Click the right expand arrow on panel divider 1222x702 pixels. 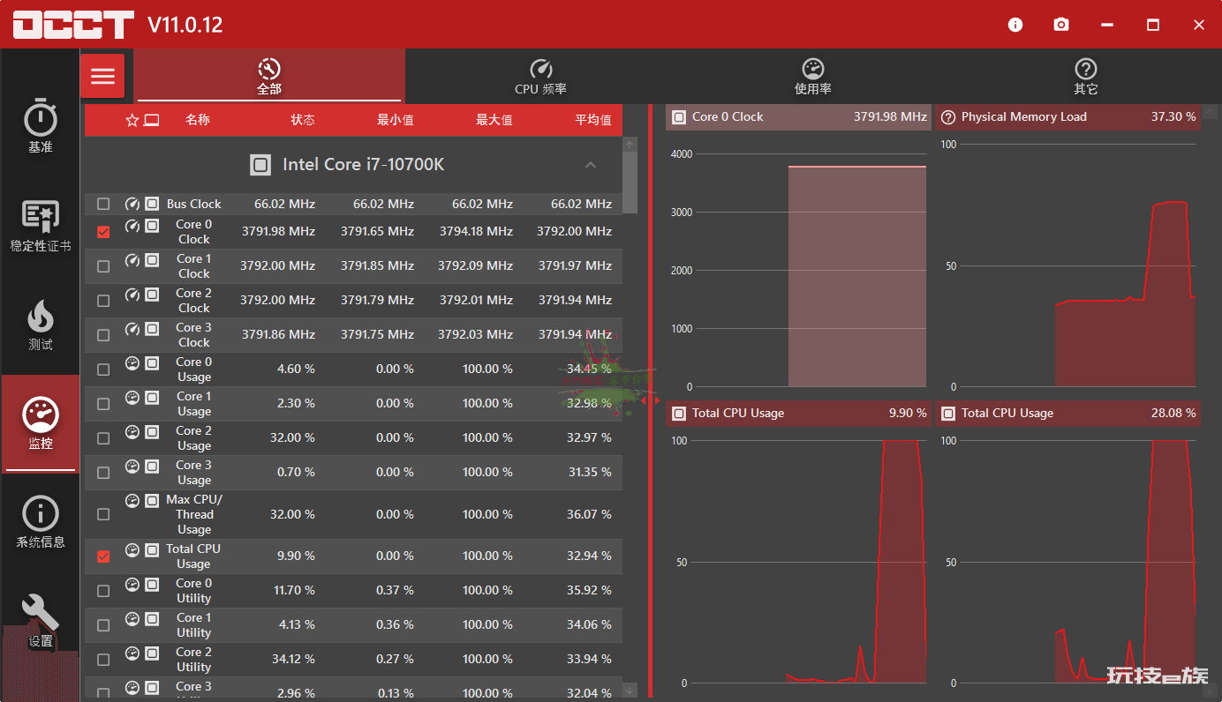click(656, 400)
